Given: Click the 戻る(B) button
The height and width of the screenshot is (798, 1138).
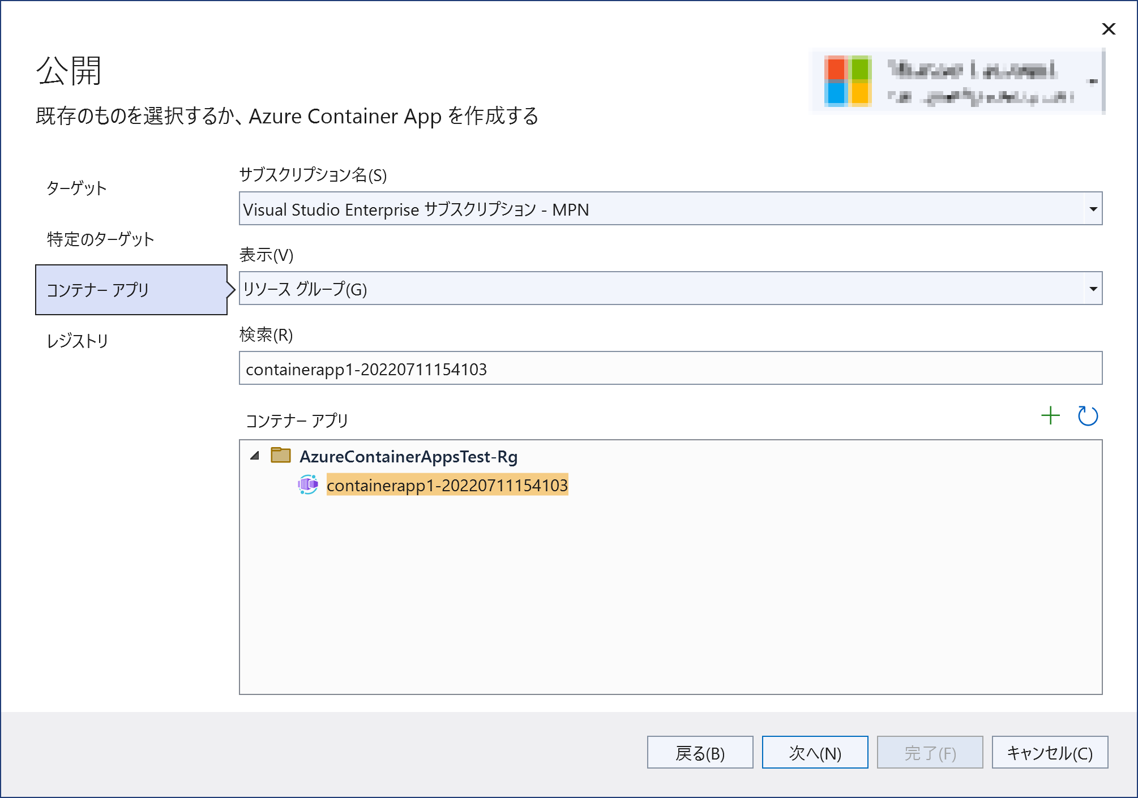Looking at the screenshot, I should [700, 752].
